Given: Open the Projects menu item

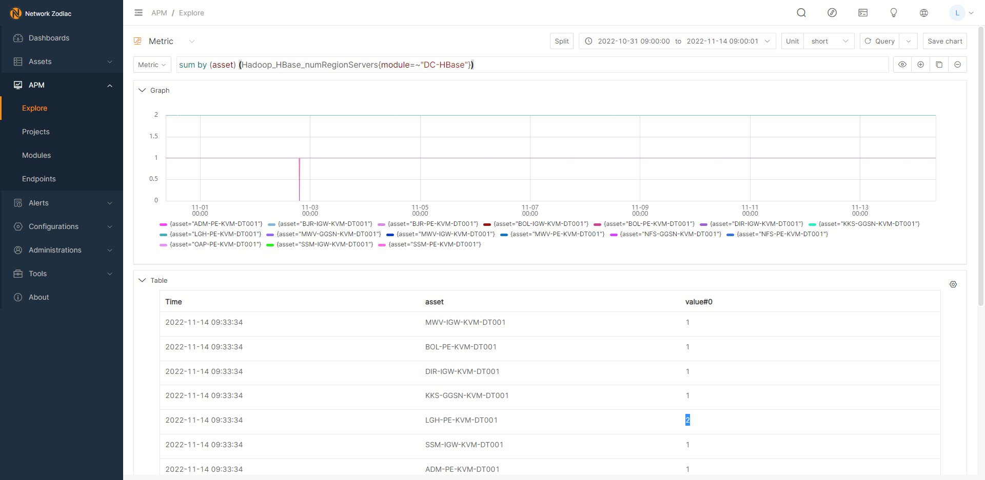Looking at the screenshot, I should point(36,132).
